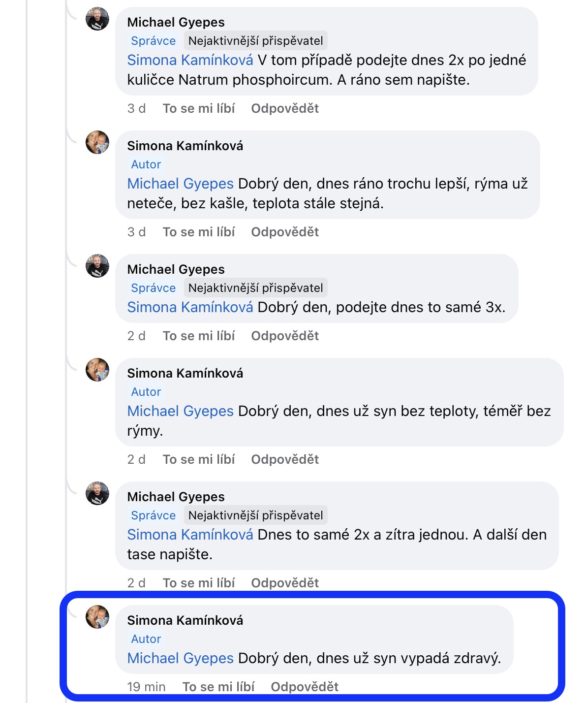Reply to the "rýma už neteče" comment

point(285,232)
